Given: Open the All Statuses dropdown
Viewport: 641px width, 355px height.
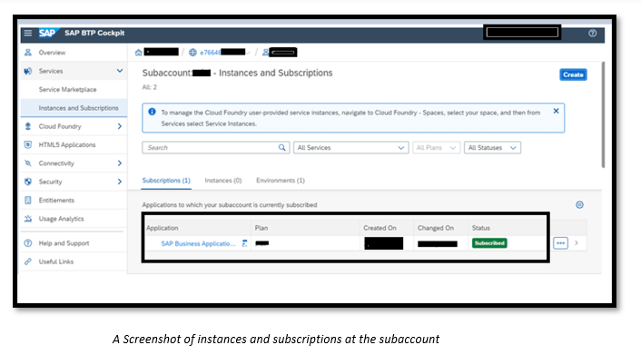Looking at the screenshot, I should pyautogui.click(x=492, y=148).
